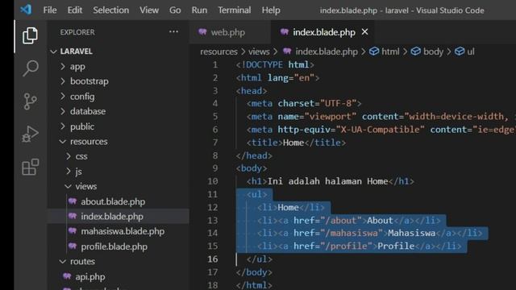Click body symbol icon in breadcrumb
The image size is (516, 290).
click(x=416, y=52)
